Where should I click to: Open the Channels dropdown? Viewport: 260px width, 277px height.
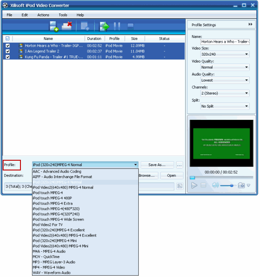(x=225, y=93)
